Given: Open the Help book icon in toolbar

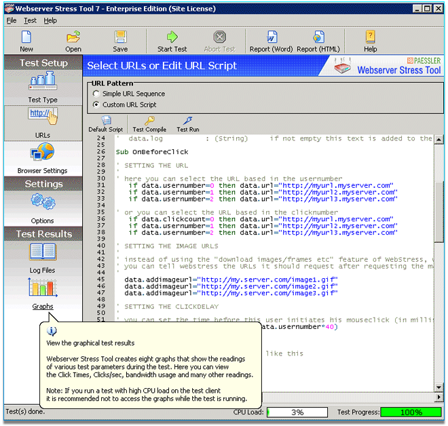Looking at the screenshot, I should [x=371, y=37].
